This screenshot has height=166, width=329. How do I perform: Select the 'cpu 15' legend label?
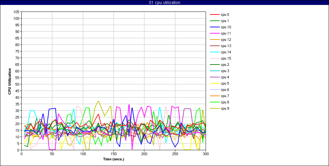tap(226, 58)
